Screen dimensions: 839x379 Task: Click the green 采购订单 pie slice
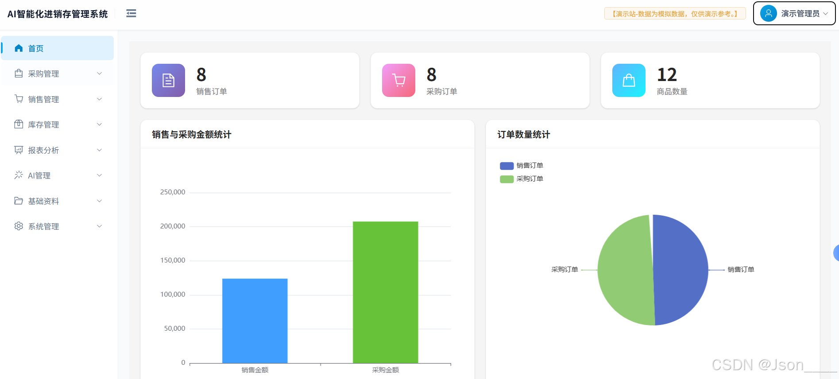point(625,270)
